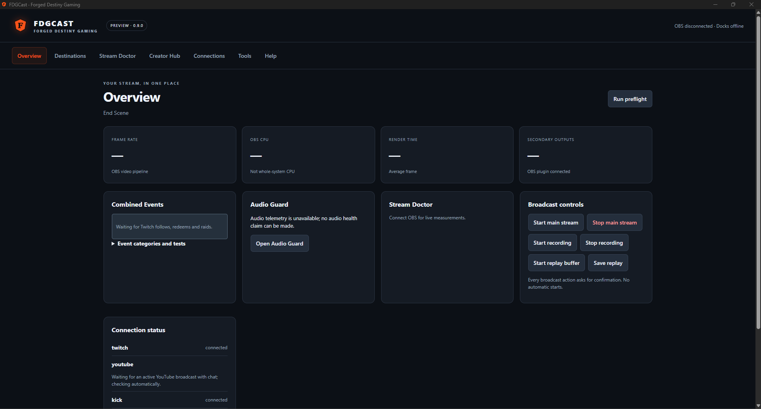Screen dimensions: 761x409
Task: Click Start replay buffer
Action: coord(556,263)
